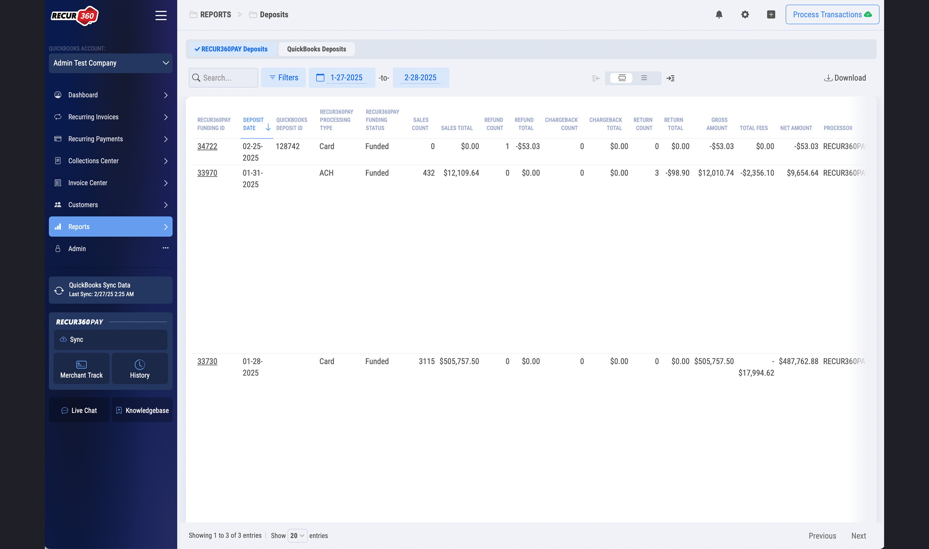Open funding ID 33730
Viewport: 929px width, 549px height.
207,361
